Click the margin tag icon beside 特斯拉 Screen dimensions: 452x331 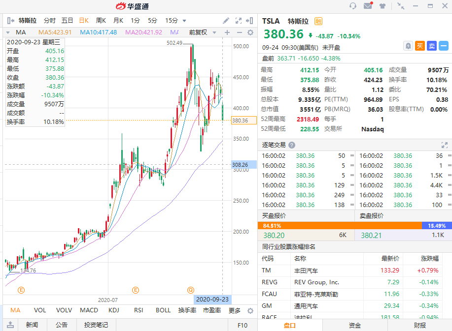(x=318, y=21)
